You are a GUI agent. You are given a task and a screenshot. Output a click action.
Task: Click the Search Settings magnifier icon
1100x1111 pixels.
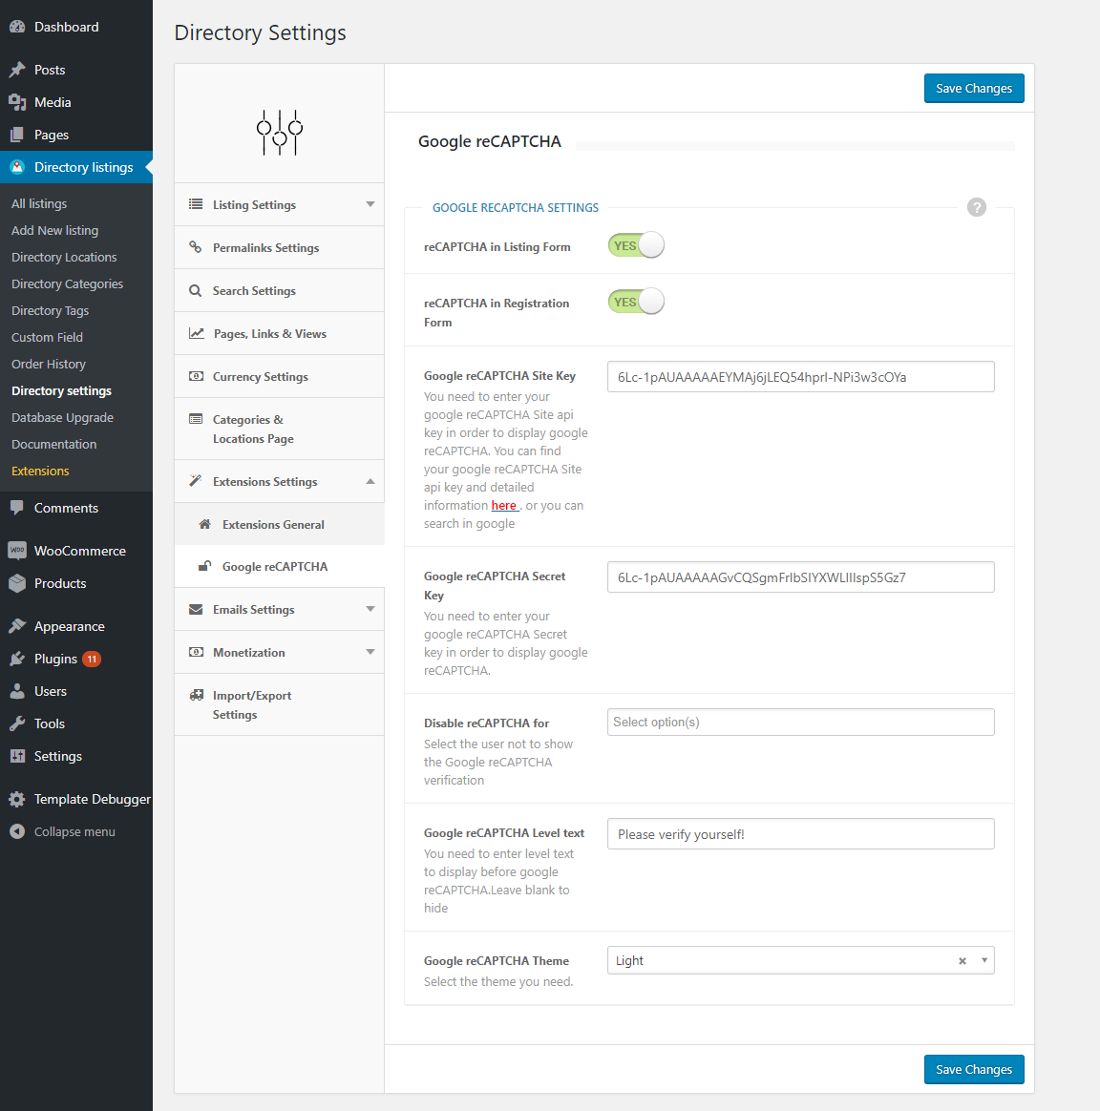coord(196,291)
